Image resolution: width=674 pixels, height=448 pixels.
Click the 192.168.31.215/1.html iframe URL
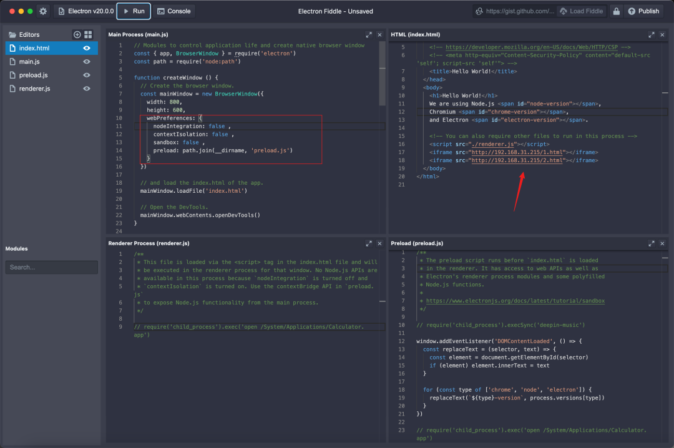(x=517, y=152)
